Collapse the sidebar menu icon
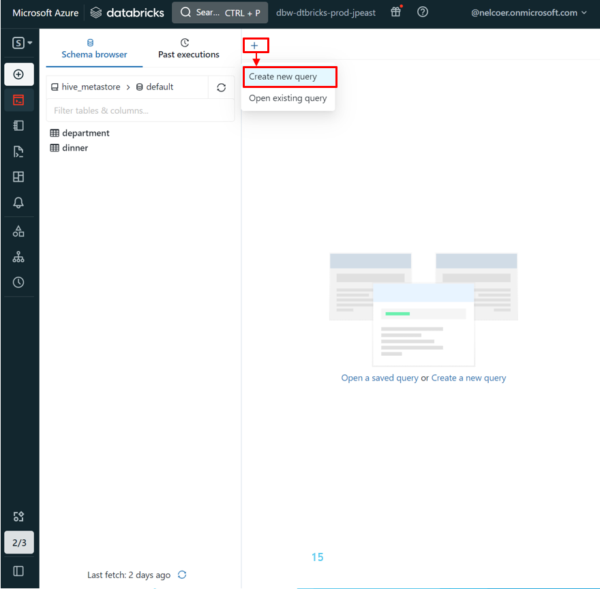This screenshot has width=600, height=589. (18, 571)
